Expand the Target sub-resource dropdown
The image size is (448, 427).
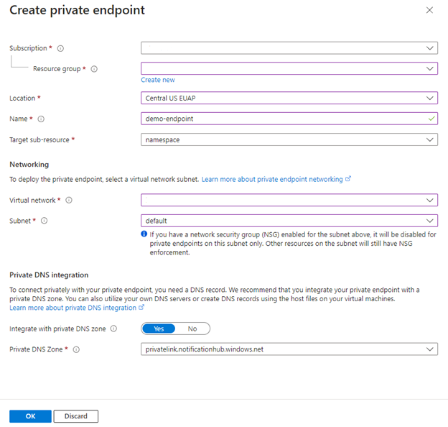289,139
